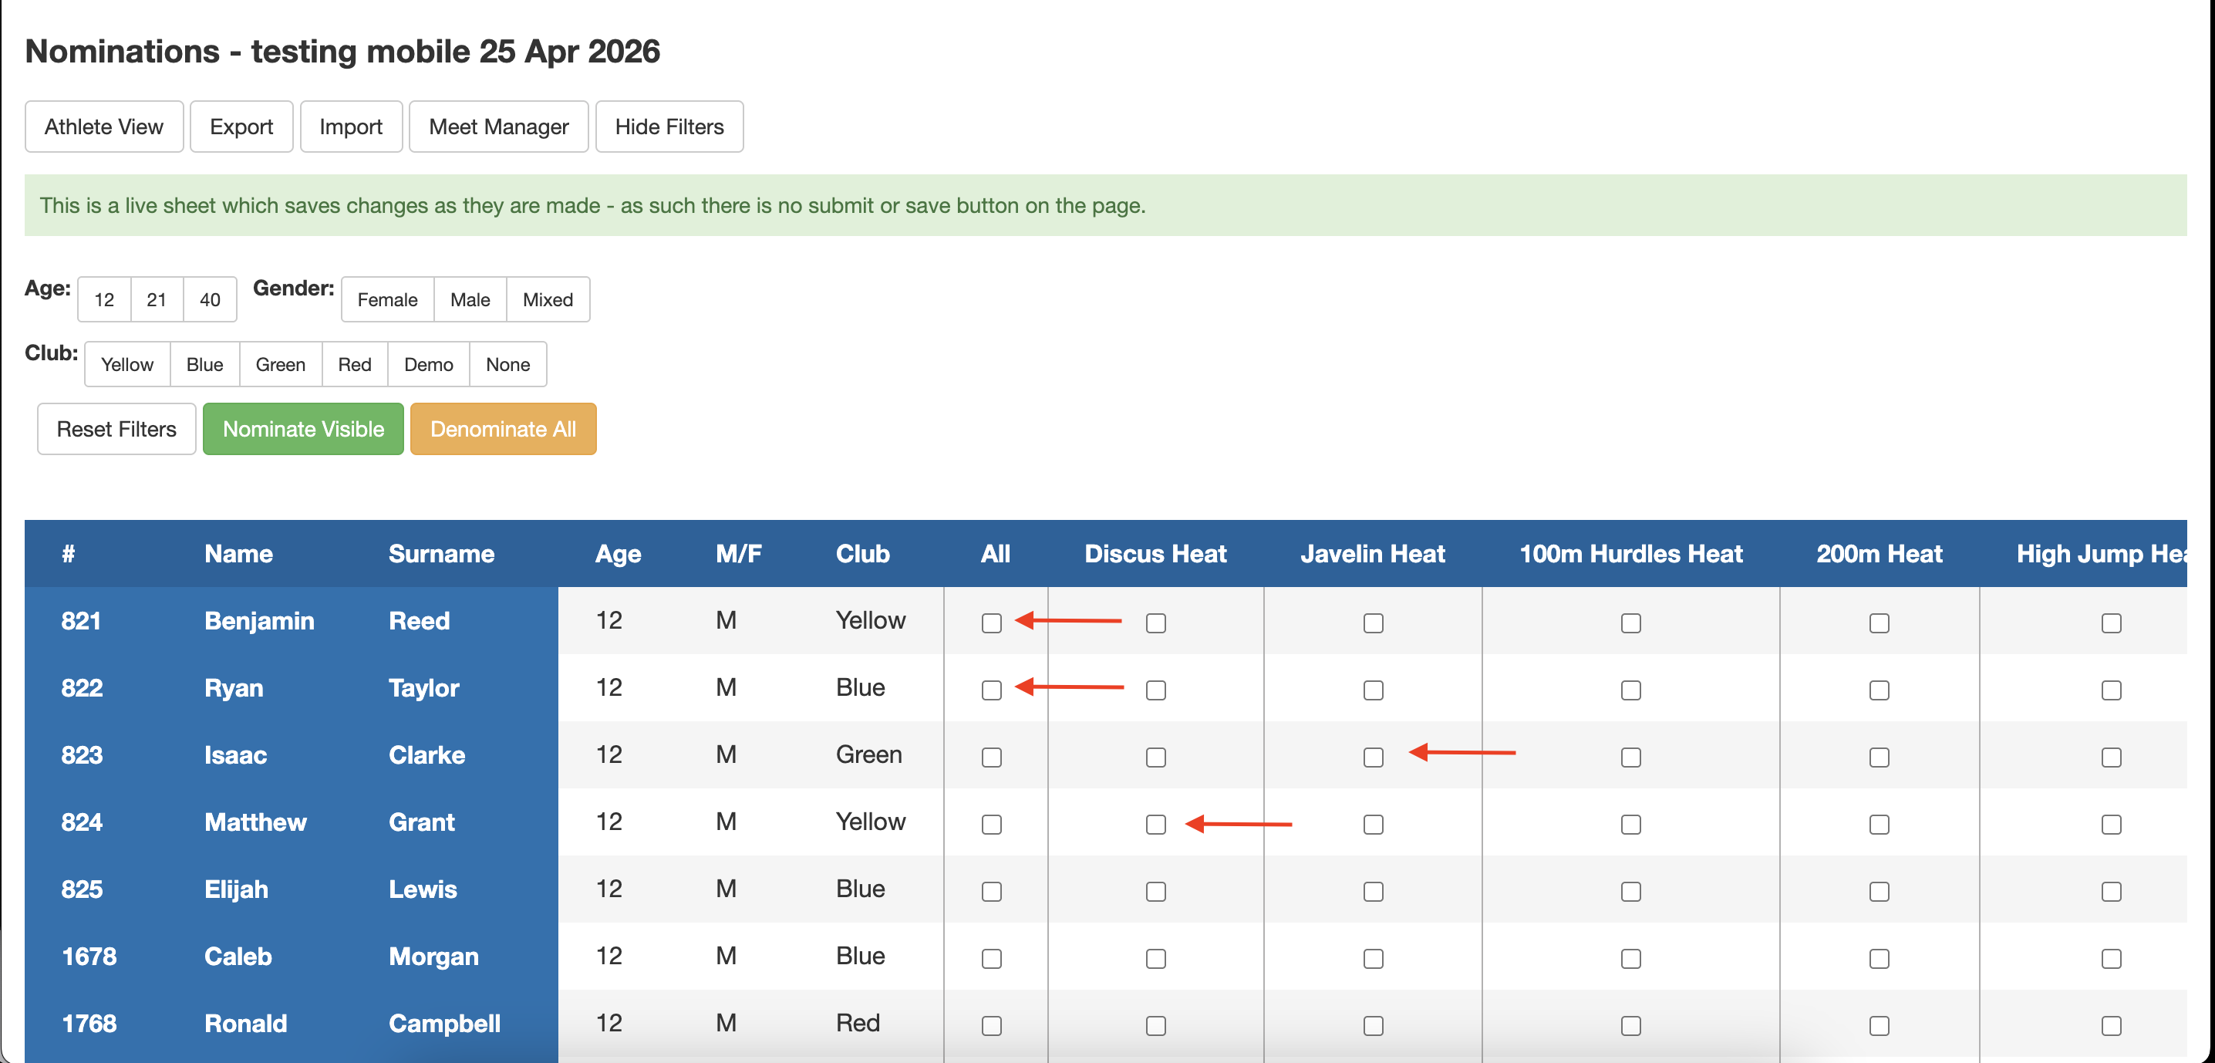Click the M/F column header
The image size is (2215, 1063).
(x=739, y=554)
